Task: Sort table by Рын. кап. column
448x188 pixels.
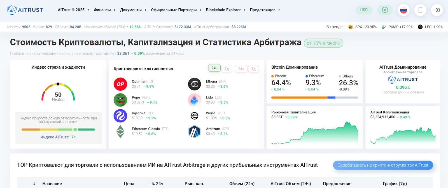Action: tap(194, 184)
